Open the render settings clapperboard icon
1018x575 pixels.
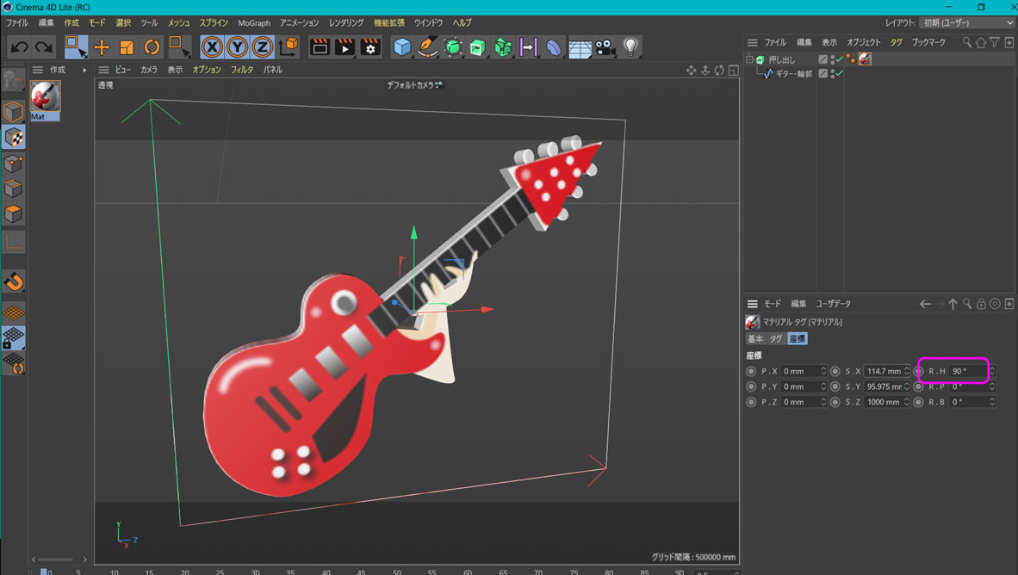369,47
